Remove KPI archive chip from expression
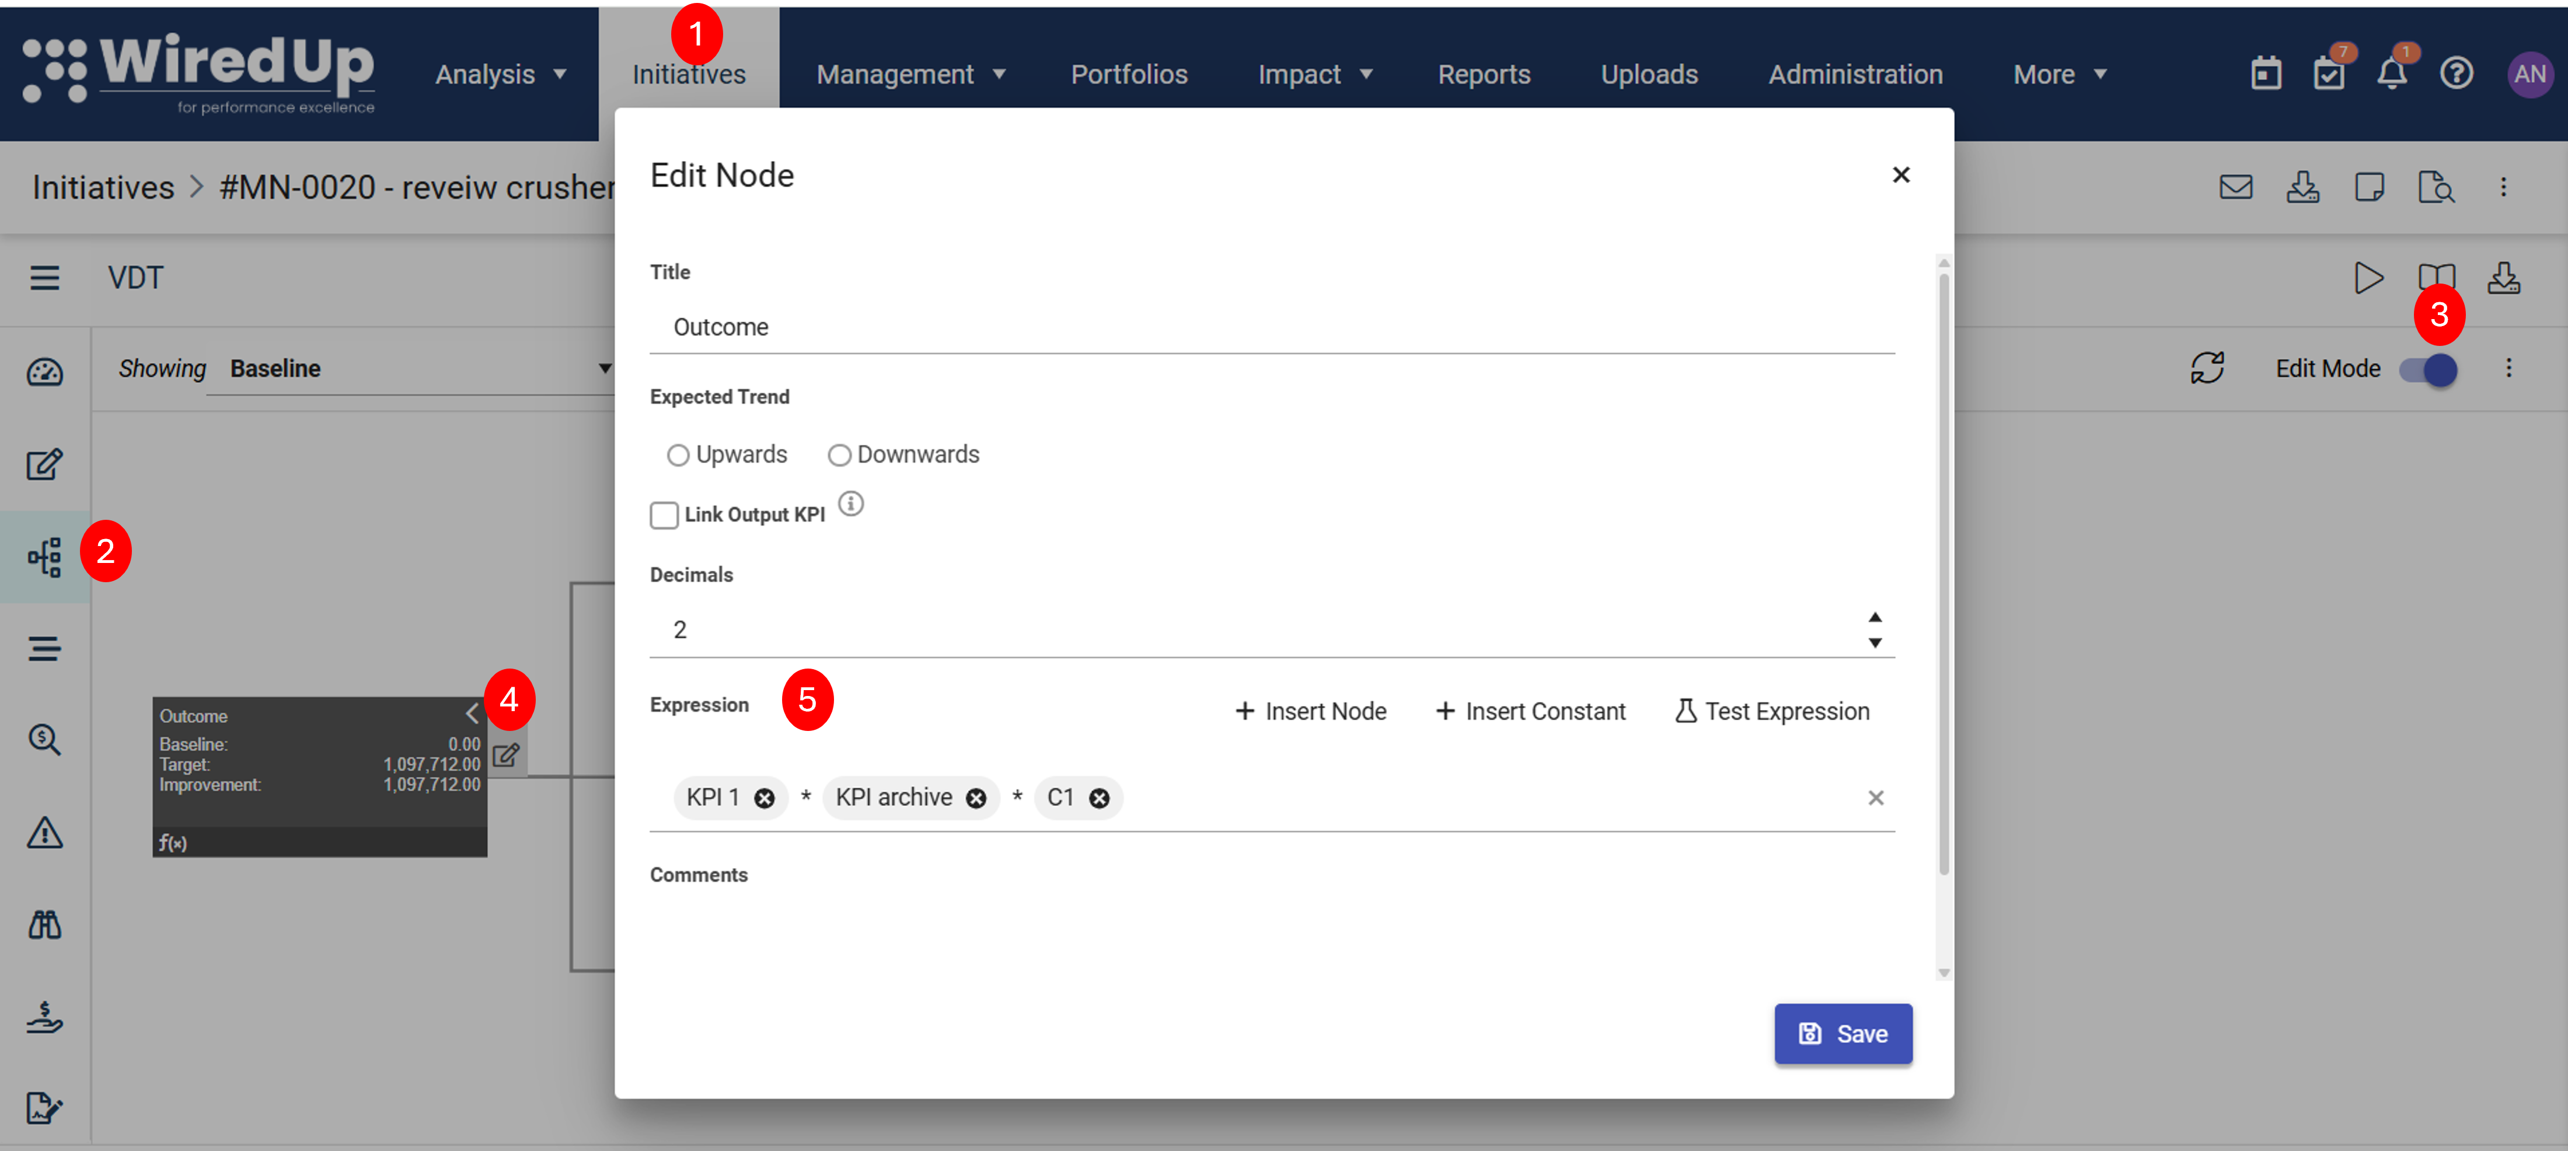 [976, 798]
